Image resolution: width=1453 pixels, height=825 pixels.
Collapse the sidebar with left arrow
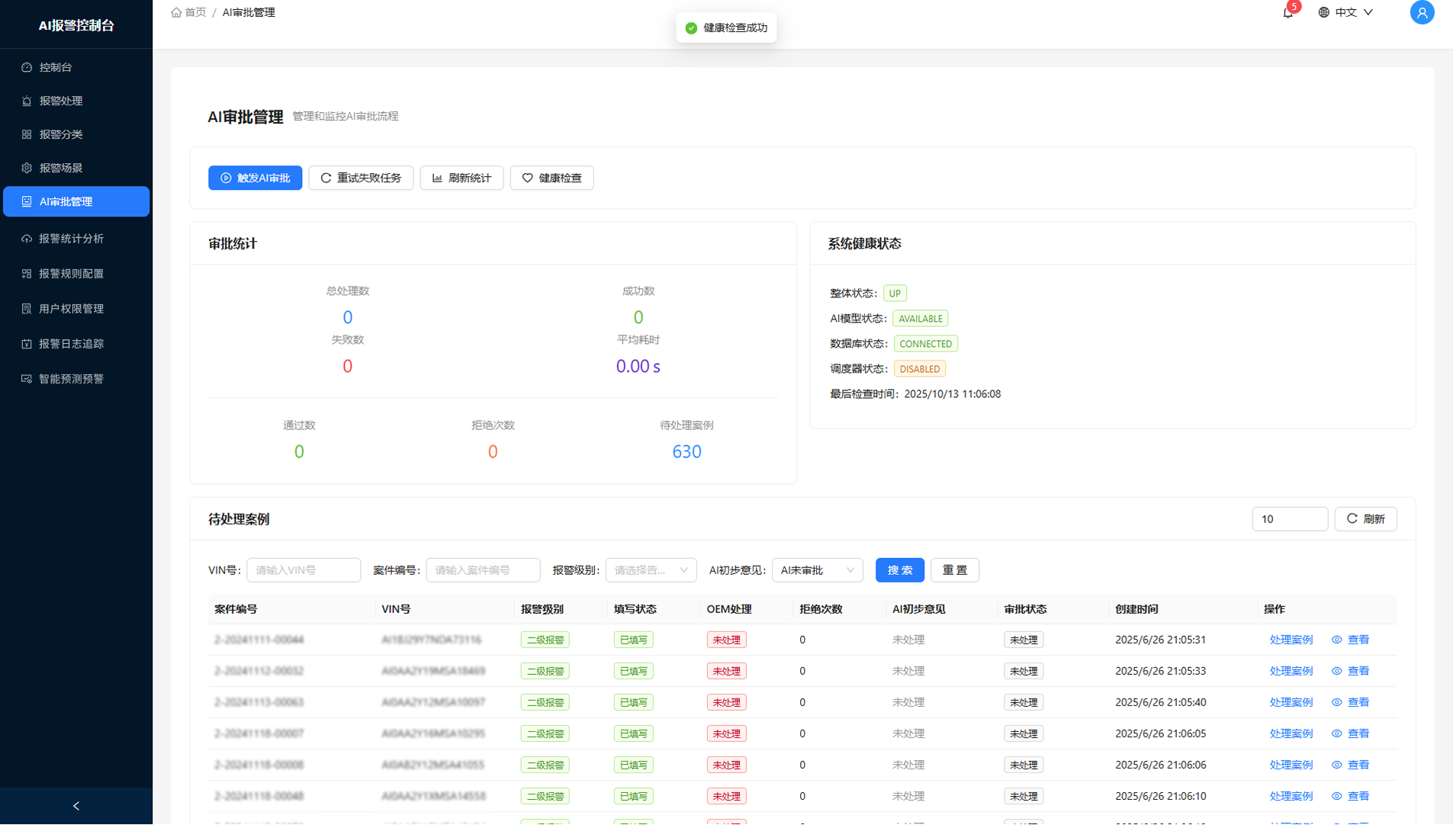(x=76, y=806)
